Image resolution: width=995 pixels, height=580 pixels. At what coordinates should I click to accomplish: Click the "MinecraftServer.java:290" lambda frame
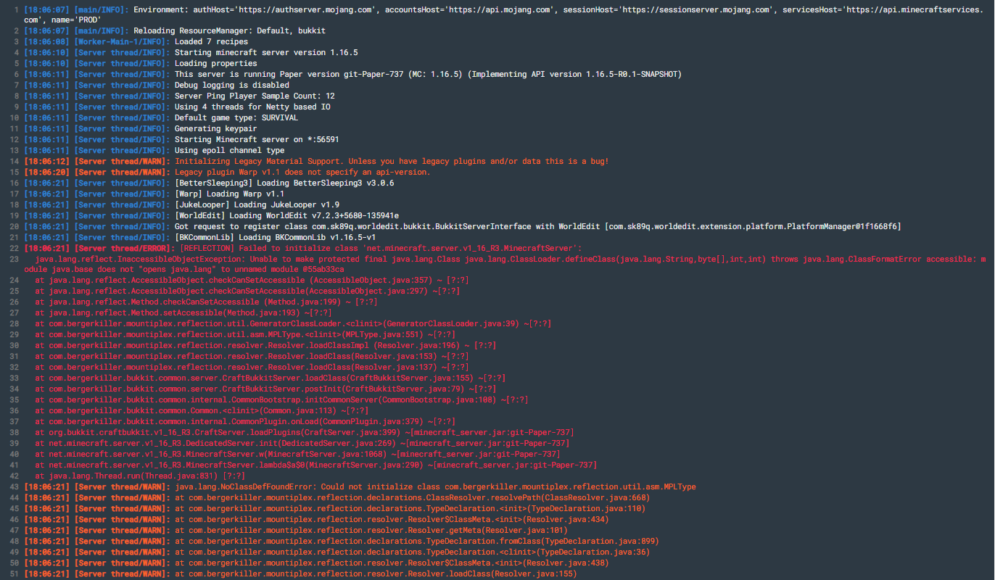[316, 466]
